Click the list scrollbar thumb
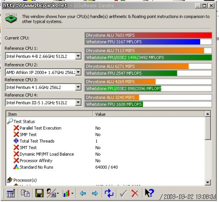 point(208,129)
